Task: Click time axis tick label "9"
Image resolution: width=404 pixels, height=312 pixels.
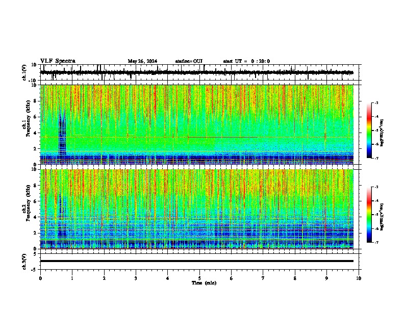Action: tap(326, 278)
